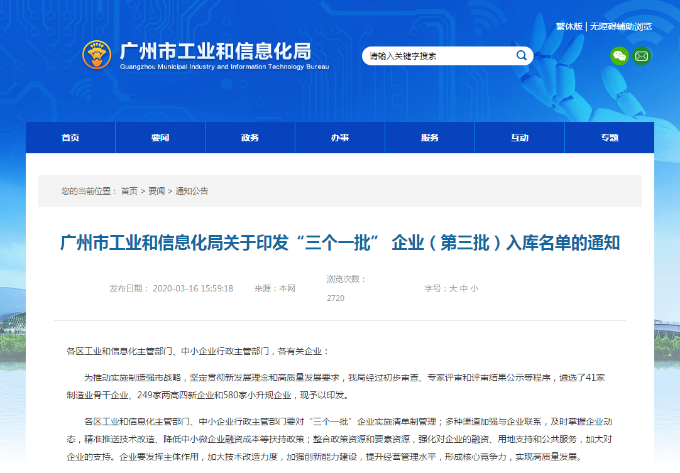The width and height of the screenshot is (680, 473).
Task: Set font size to 小 (small)
Action: click(474, 289)
